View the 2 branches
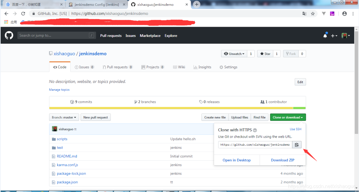This screenshot has height=192, width=359. point(145,102)
